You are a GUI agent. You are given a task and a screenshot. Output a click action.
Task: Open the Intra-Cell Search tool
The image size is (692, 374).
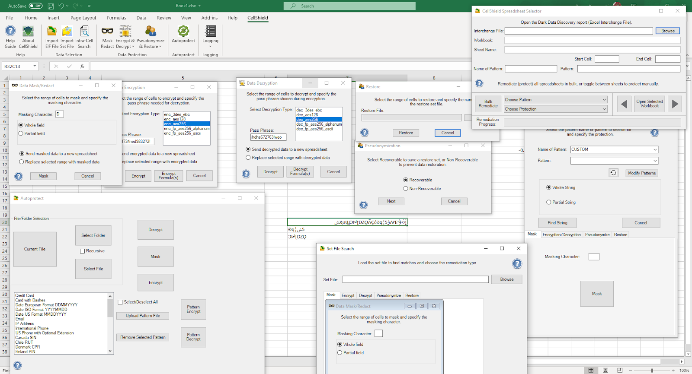click(84, 37)
